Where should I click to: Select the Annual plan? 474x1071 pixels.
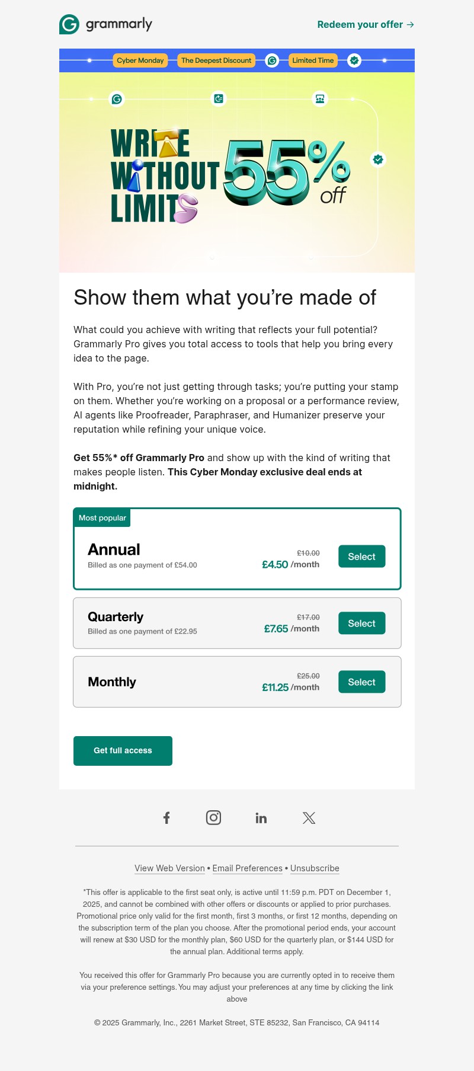pyautogui.click(x=361, y=557)
